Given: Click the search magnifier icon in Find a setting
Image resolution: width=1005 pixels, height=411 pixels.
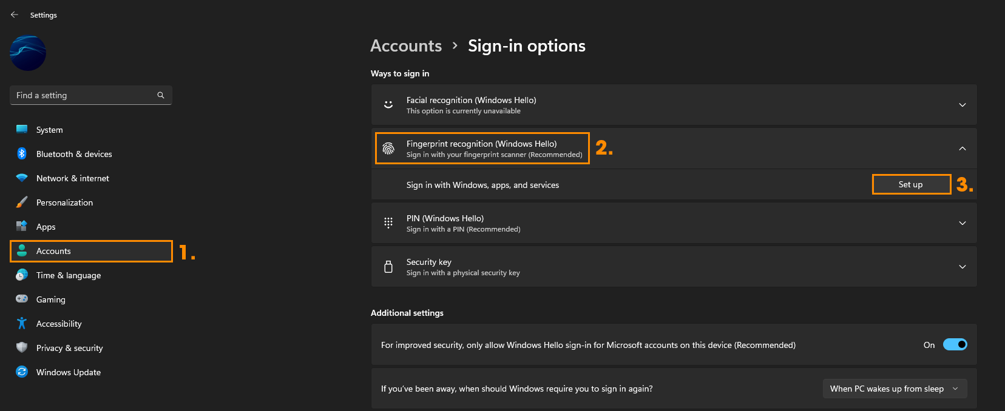Looking at the screenshot, I should point(161,95).
